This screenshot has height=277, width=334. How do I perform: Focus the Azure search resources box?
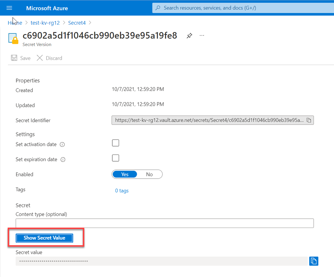[x=243, y=8]
